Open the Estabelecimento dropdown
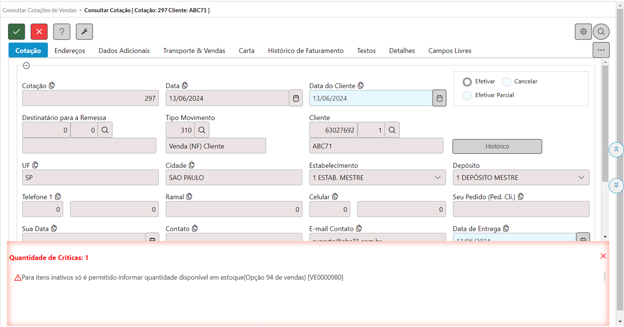This screenshot has width=624, height=327. (377, 177)
